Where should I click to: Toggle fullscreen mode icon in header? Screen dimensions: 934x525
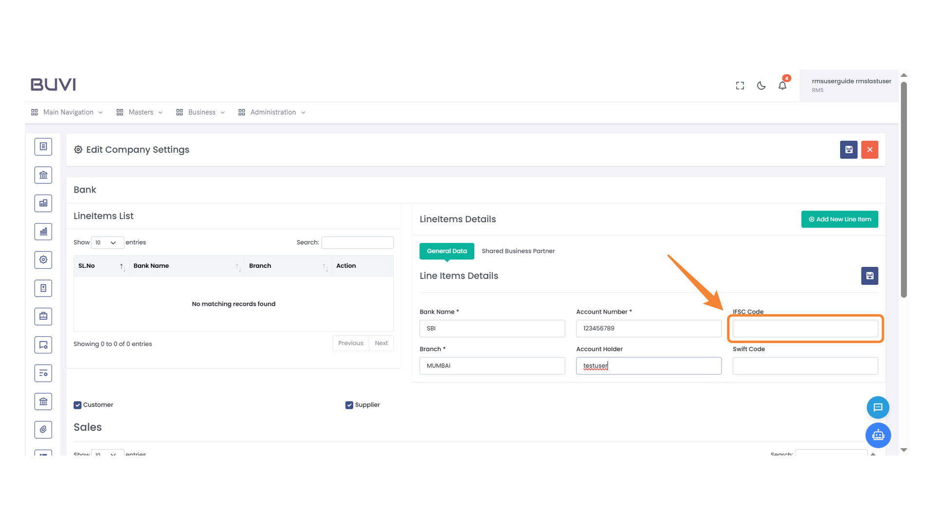[x=739, y=85]
